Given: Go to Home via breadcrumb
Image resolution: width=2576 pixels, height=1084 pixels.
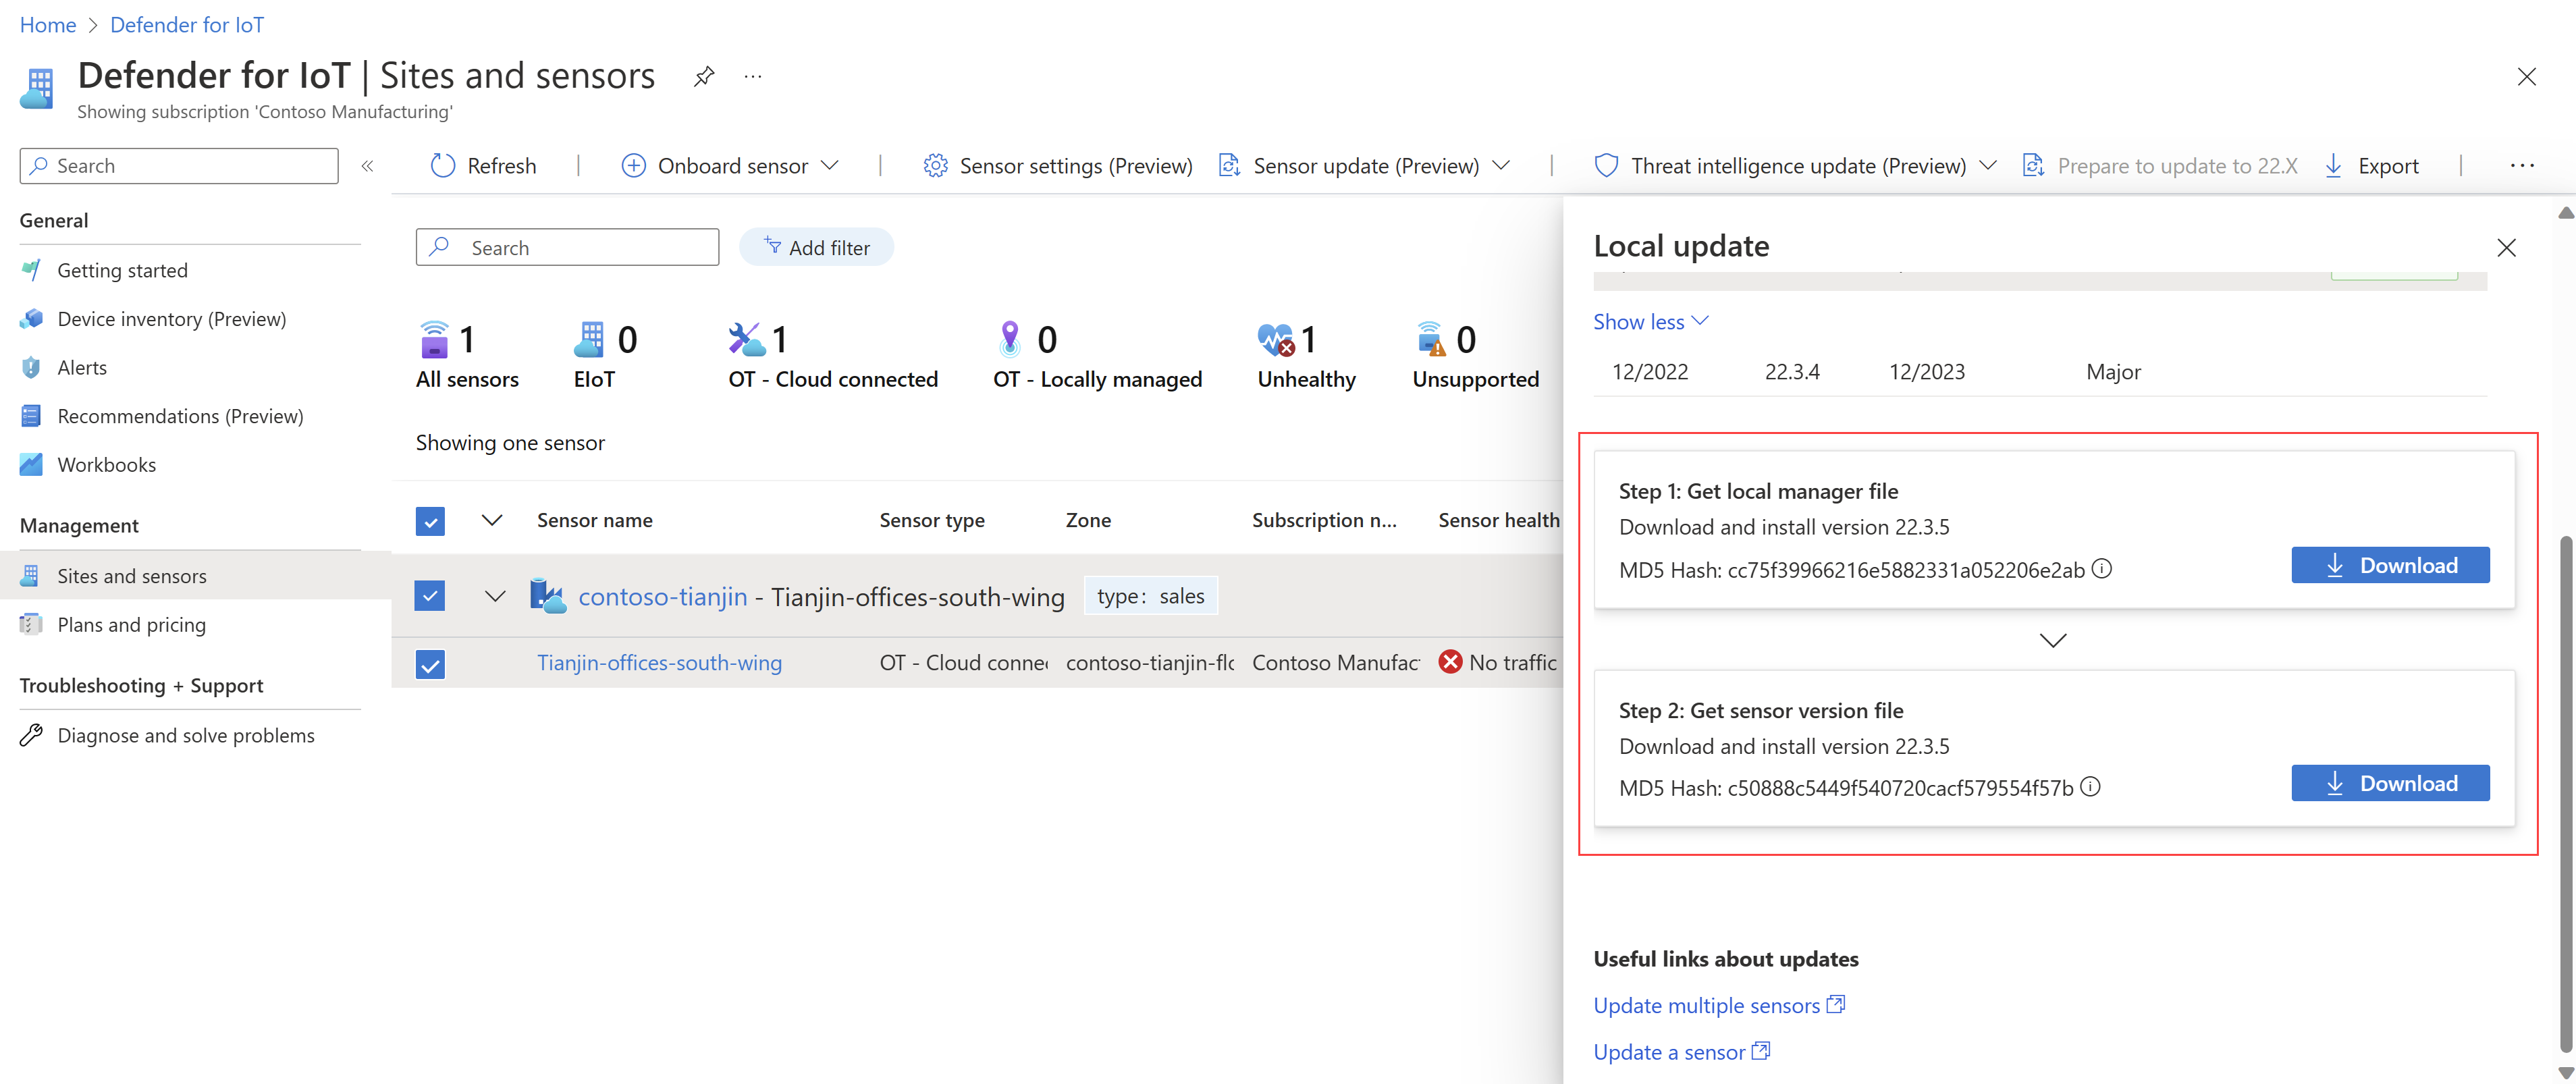Looking at the screenshot, I should [x=47, y=24].
